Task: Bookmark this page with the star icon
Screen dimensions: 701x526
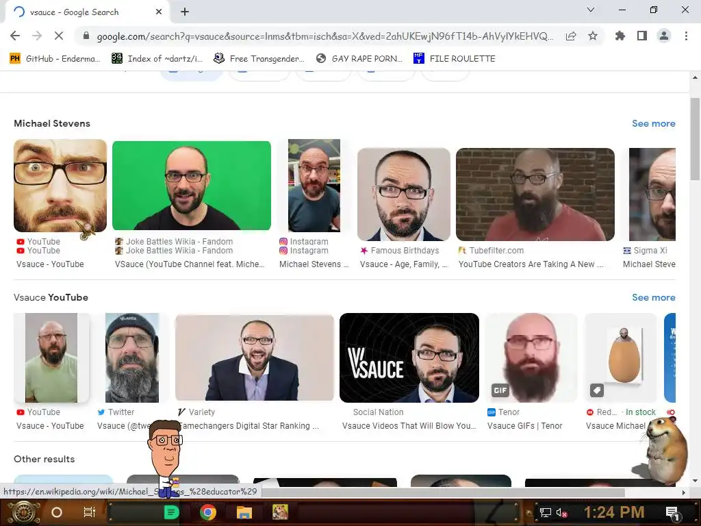Action: pos(593,36)
